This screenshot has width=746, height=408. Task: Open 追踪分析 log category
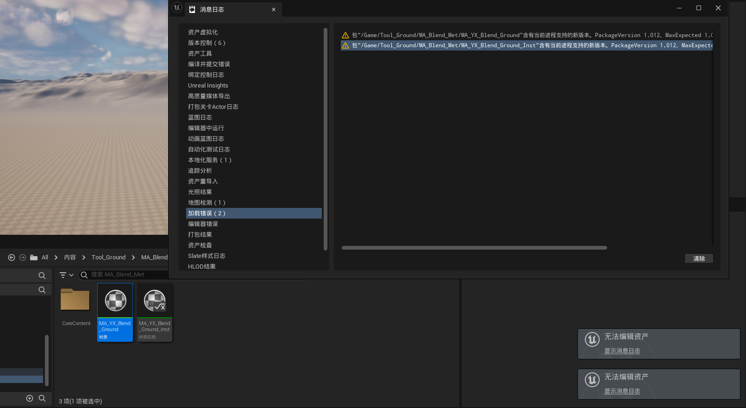(x=254, y=170)
